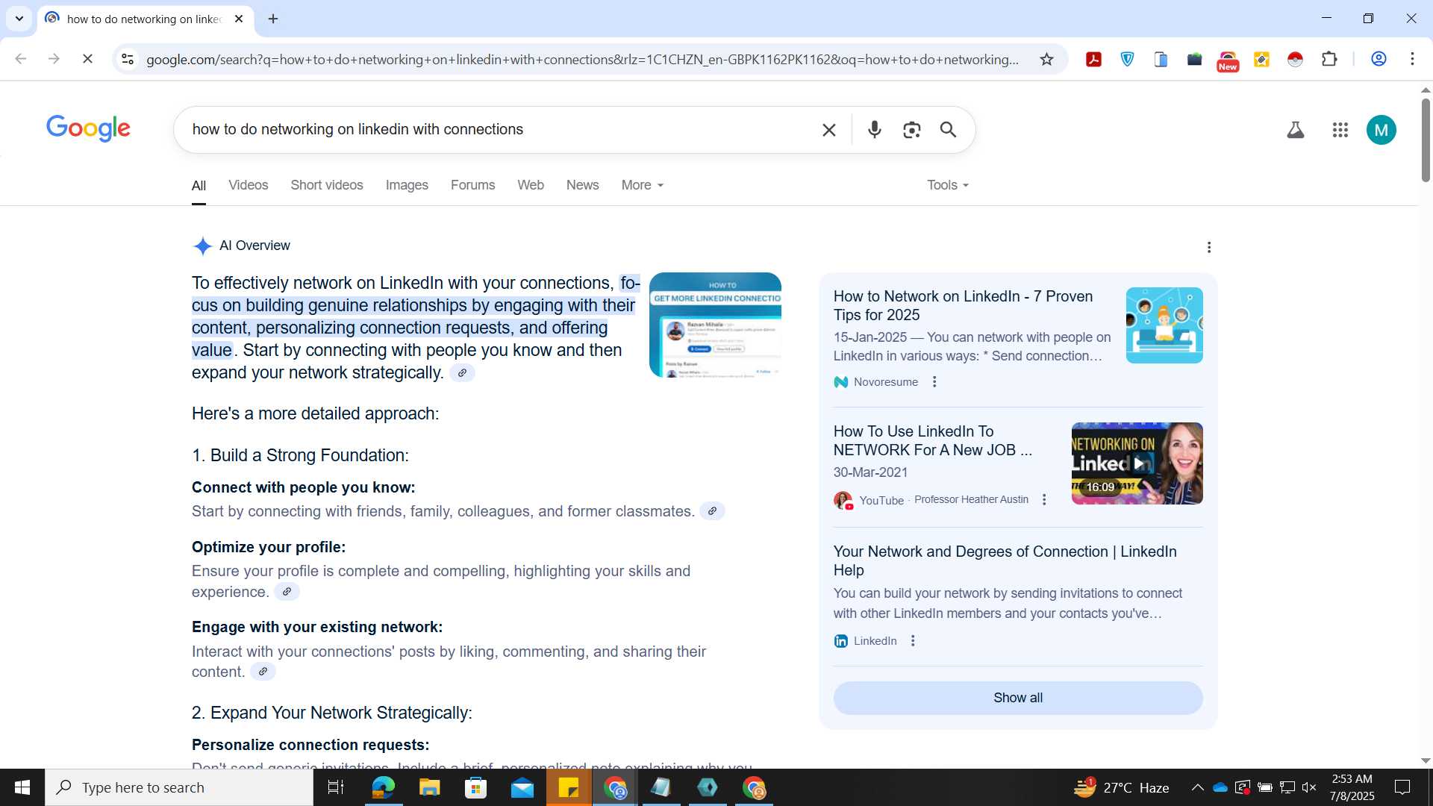Open source link after former classmates sentence
Image resolution: width=1433 pixels, height=806 pixels.
712,511
